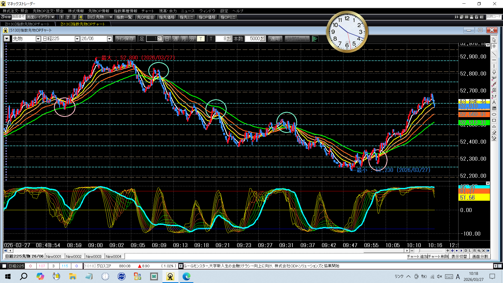Toggle the T tick timeframe button

tap(201, 39)
